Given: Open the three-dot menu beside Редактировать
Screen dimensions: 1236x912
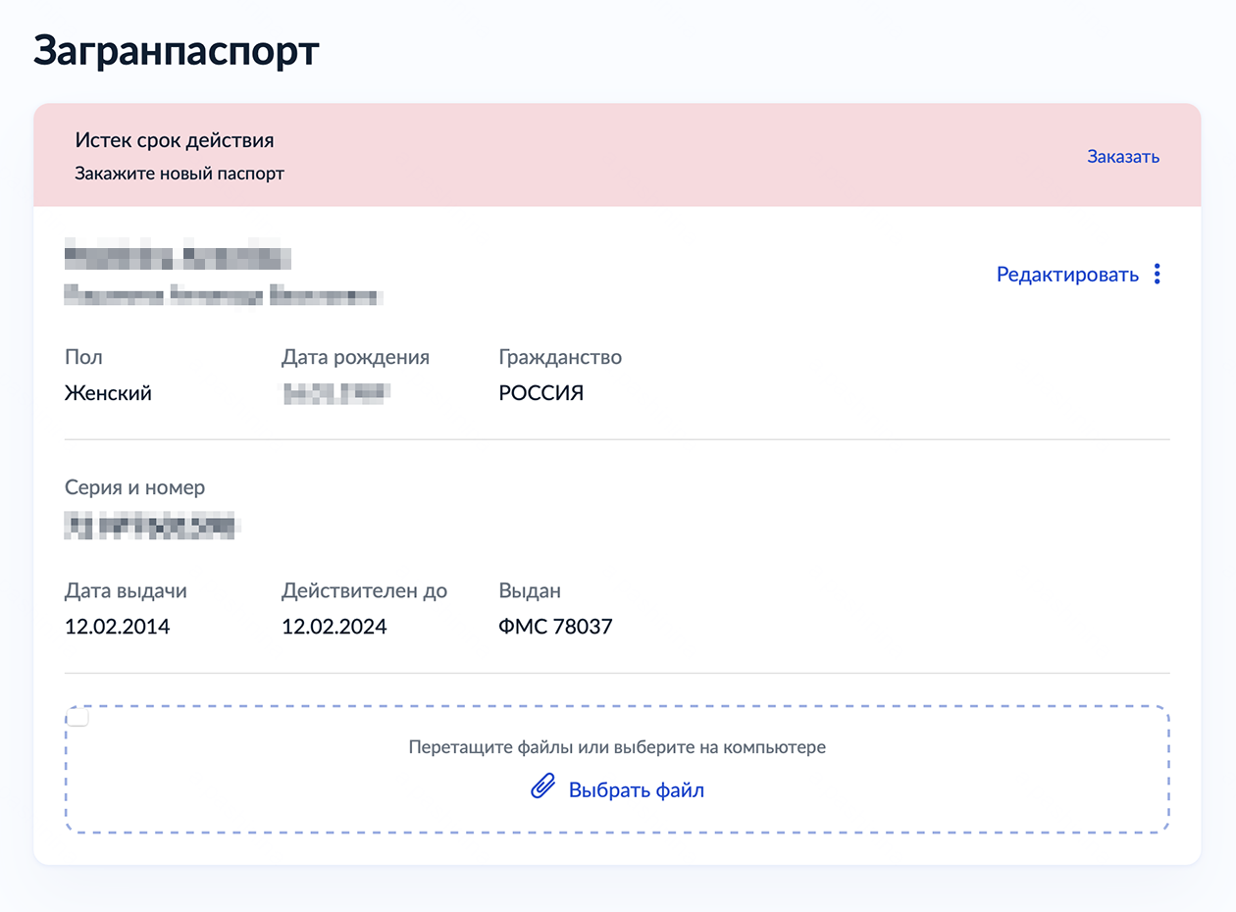Looking at the screenshot, I should pos(1158,275).
